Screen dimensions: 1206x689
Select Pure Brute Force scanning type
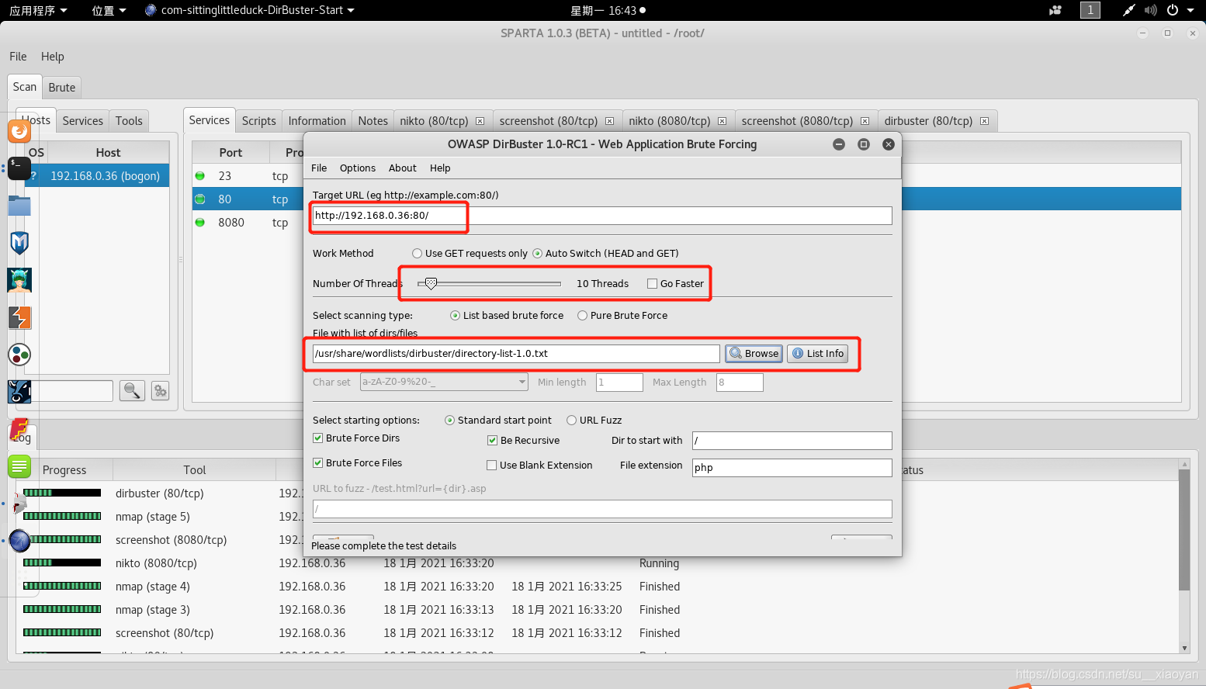583,316
